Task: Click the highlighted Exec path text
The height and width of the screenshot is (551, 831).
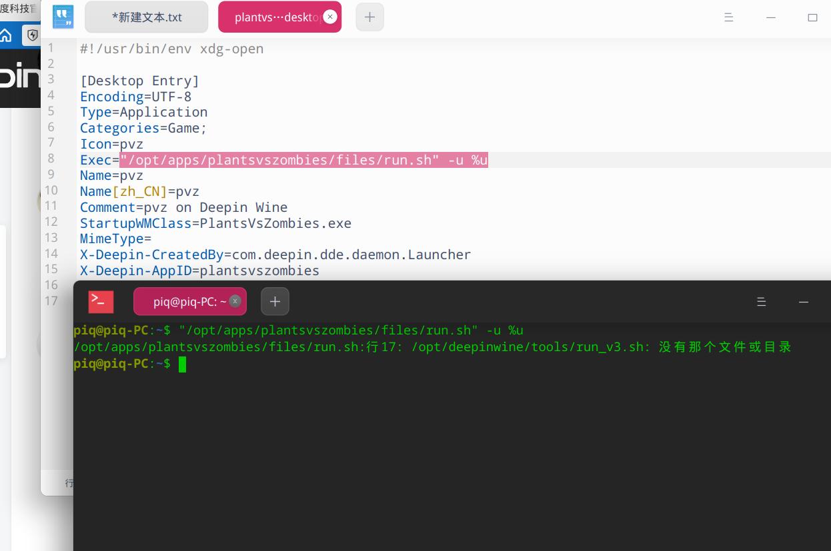Action: pyautogui.click(x=304, y=160)
